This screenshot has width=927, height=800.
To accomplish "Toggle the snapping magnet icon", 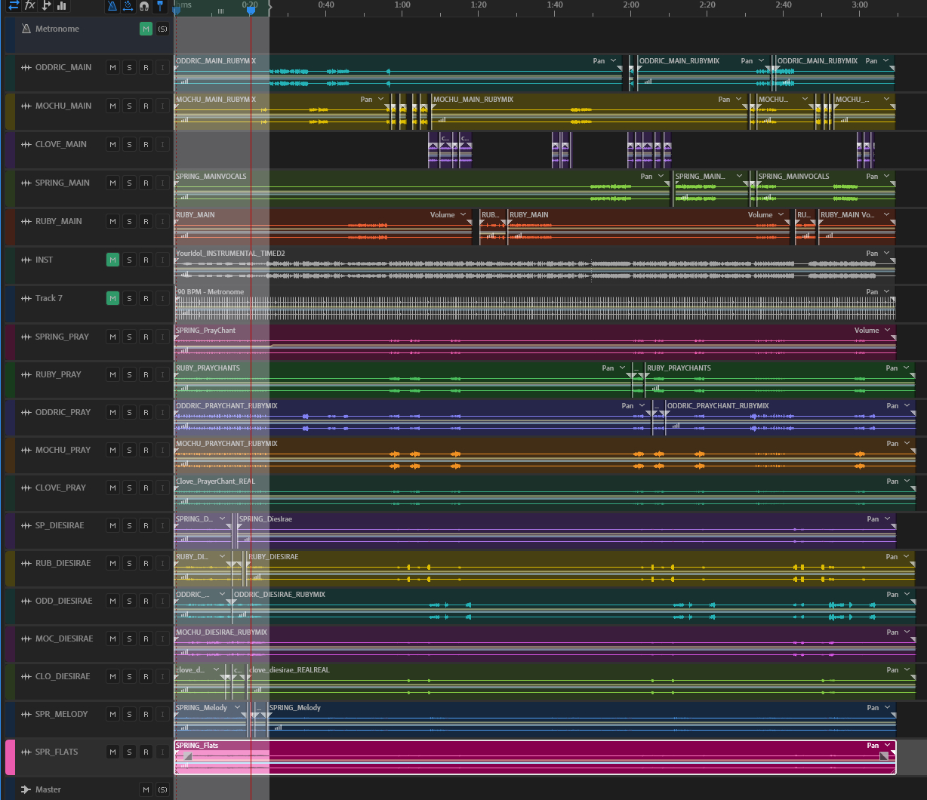I will point(143,6).
